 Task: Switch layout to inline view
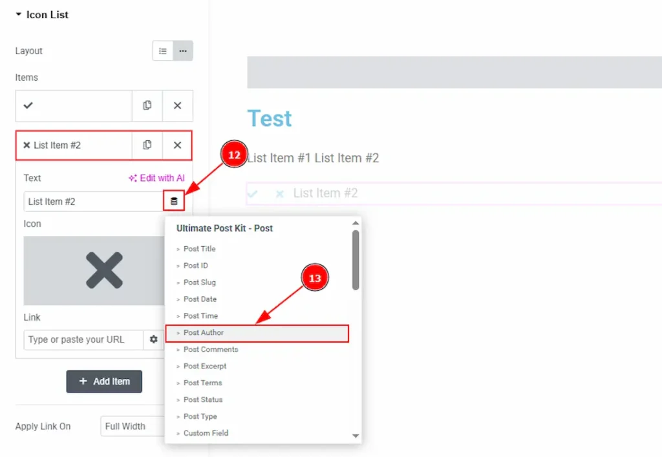[183, 51]
